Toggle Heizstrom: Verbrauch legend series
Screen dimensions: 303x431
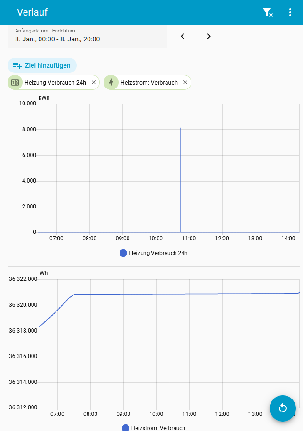158,428
